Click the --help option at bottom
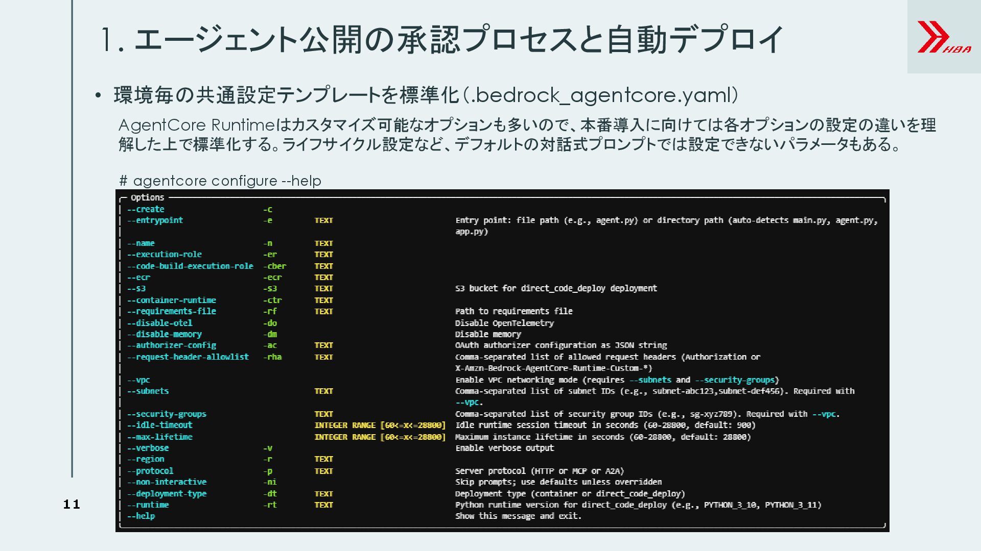Screen dimensions: 981x551 [x=141, y=516]
